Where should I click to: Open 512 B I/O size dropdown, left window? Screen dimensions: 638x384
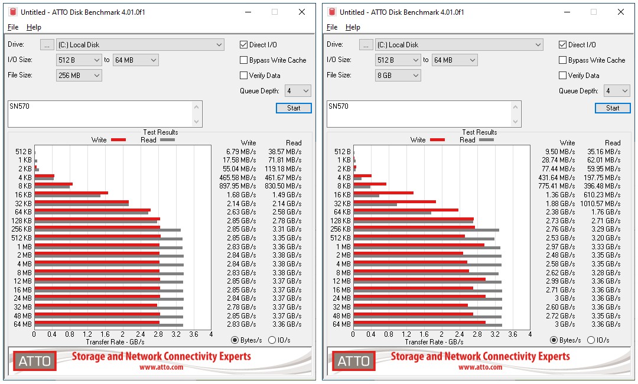(79, 60)
